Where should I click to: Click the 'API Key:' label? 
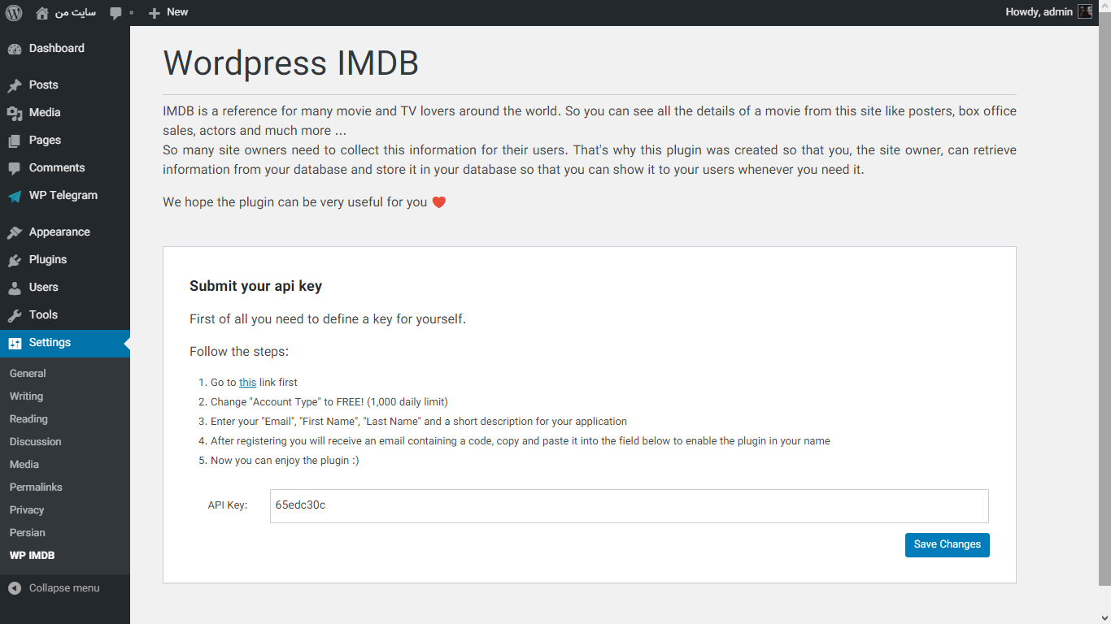coord(228,505)
